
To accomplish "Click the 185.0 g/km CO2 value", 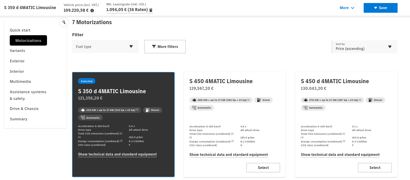I will tap(247, 138).
